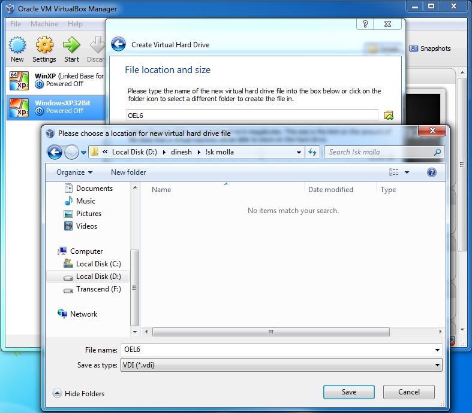Open Snapshots view in VirtualBox Manager

pyautogui.click(x=430, y=48)
